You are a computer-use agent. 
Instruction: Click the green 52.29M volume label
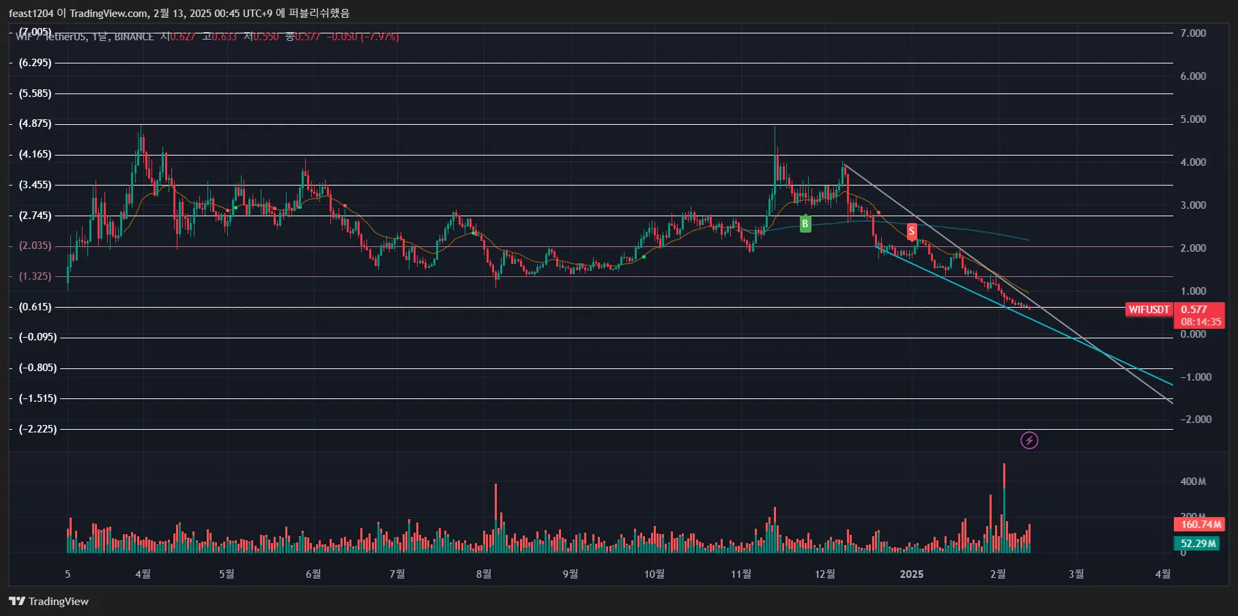[1198, 544]
